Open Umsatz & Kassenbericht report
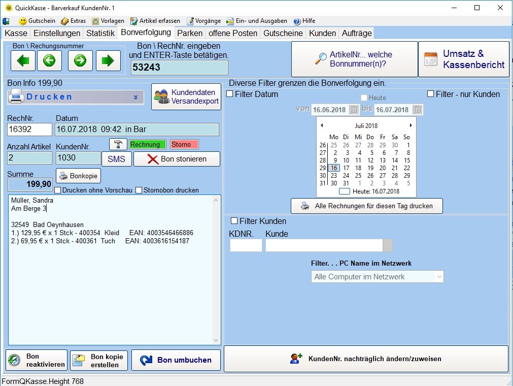 pos(463,59)
